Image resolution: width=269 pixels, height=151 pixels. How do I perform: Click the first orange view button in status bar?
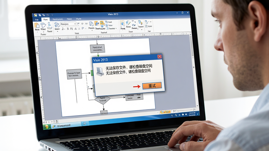162,112
